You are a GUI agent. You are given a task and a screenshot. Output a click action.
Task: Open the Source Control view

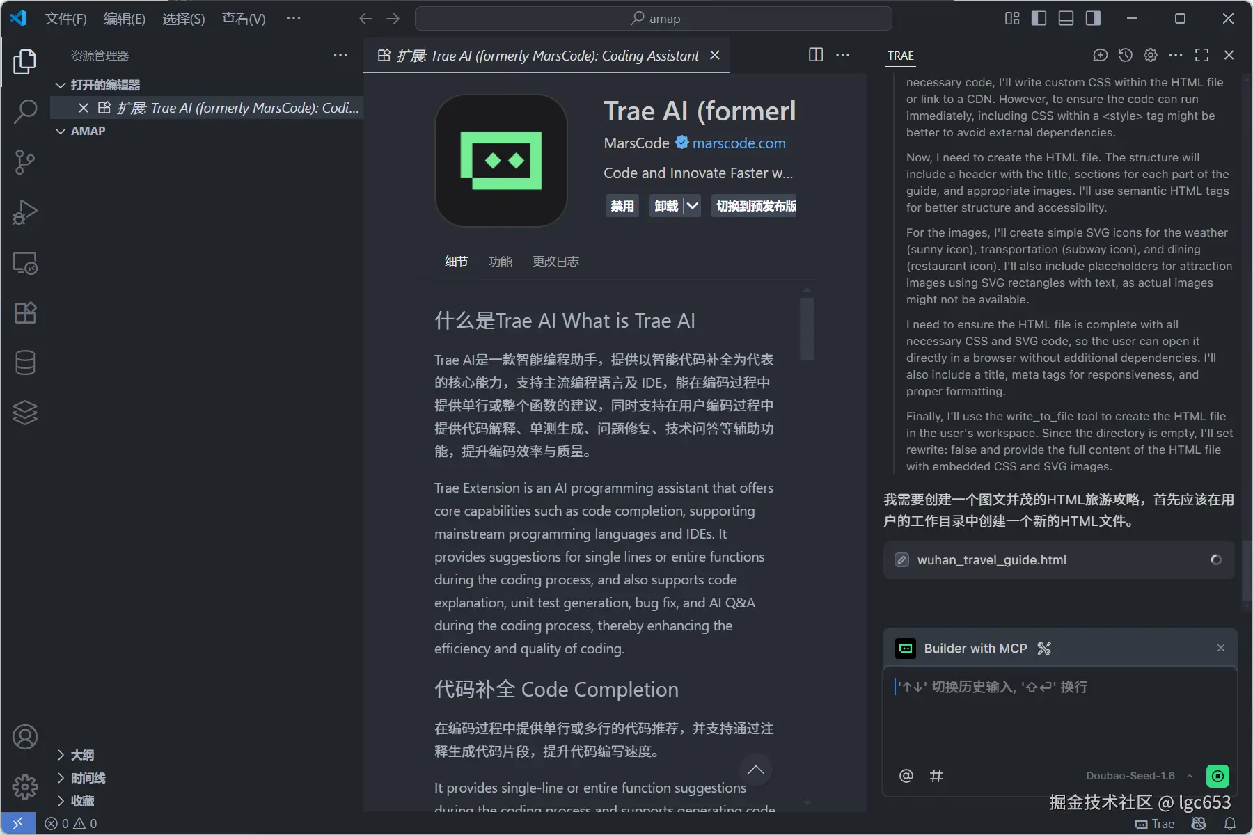[25, 161]
